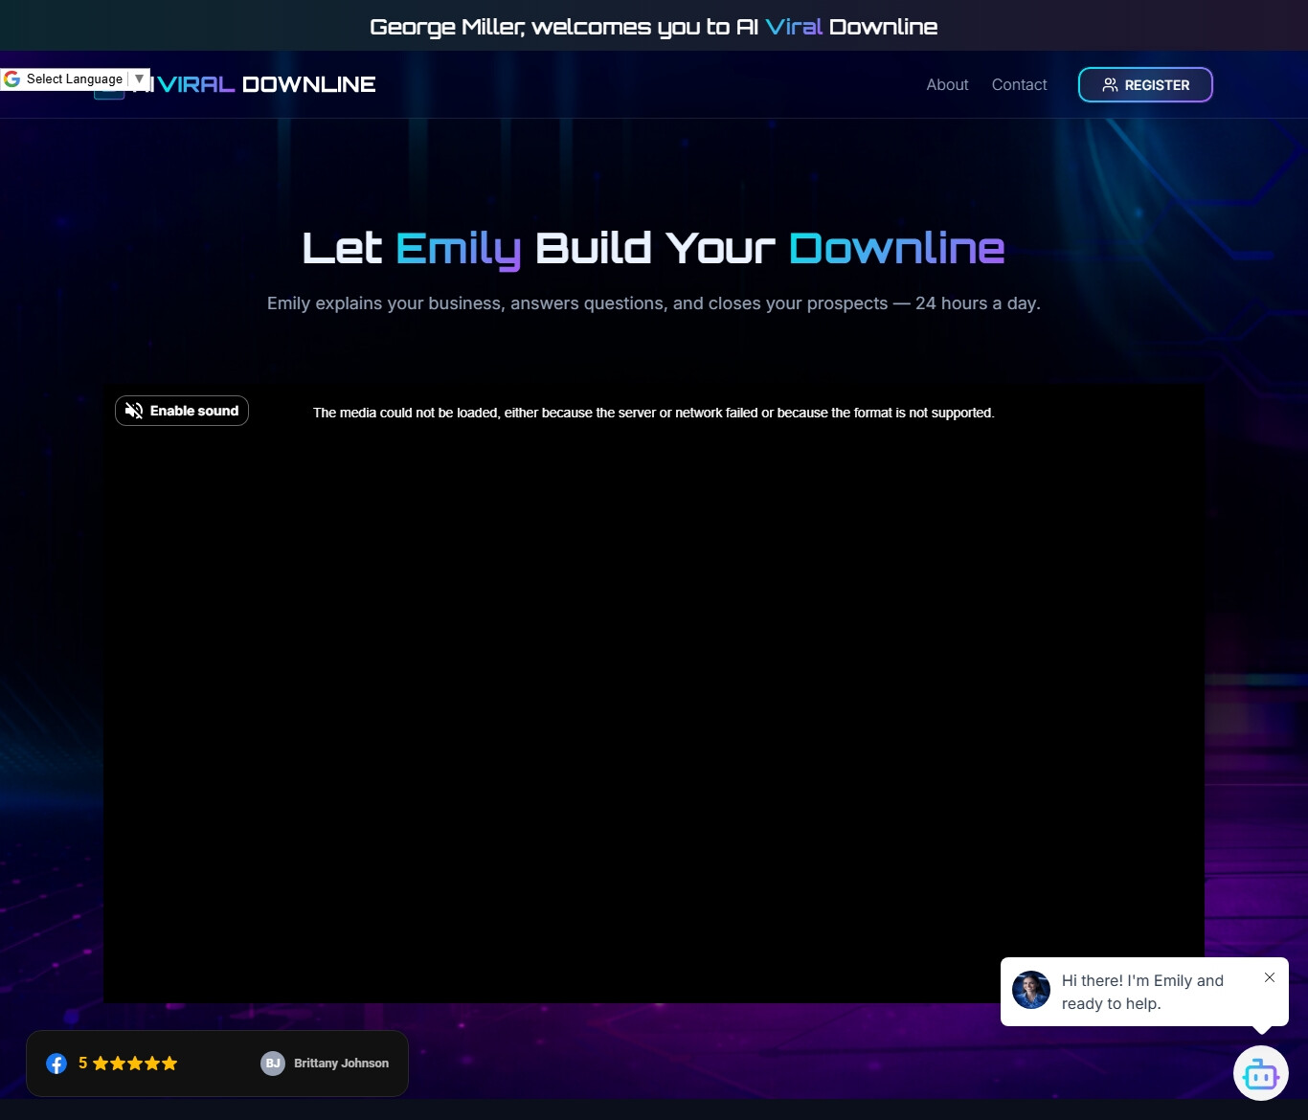Screen dimensions: 1308x1120
Task: Click Emily's avatar in the chat popup
Action: click(x=1031, y=991)
